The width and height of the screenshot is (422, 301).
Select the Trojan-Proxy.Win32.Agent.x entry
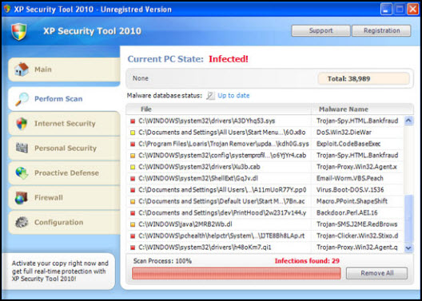coord(356,167)
